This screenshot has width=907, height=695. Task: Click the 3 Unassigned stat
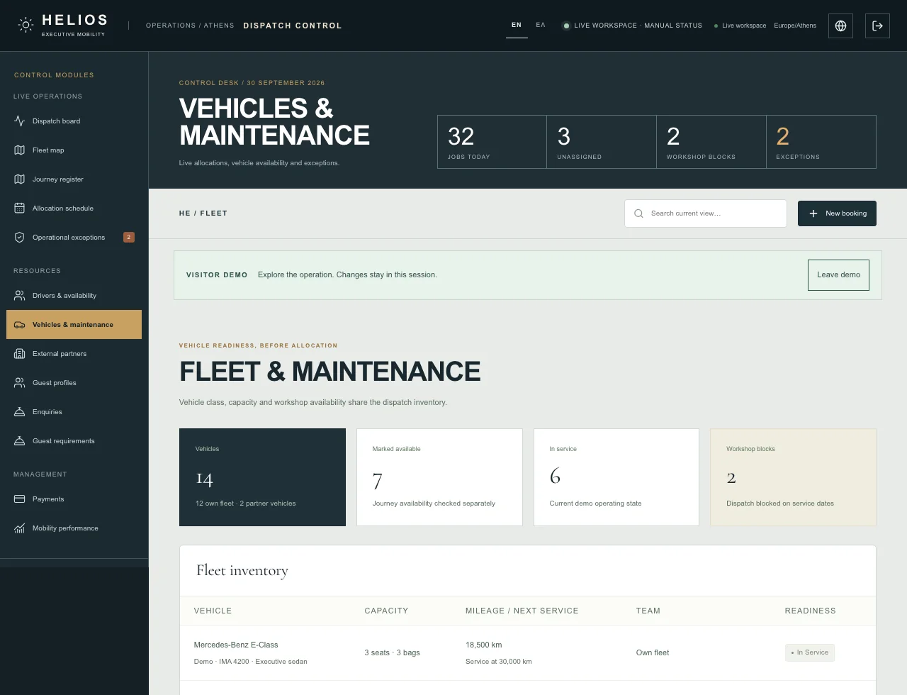coord(602,142)
